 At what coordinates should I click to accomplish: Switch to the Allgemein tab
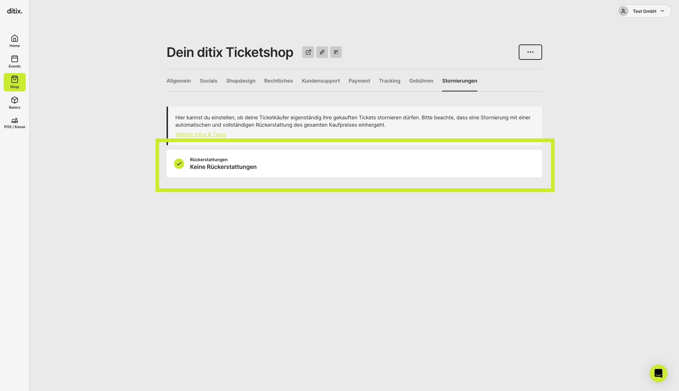179,81
